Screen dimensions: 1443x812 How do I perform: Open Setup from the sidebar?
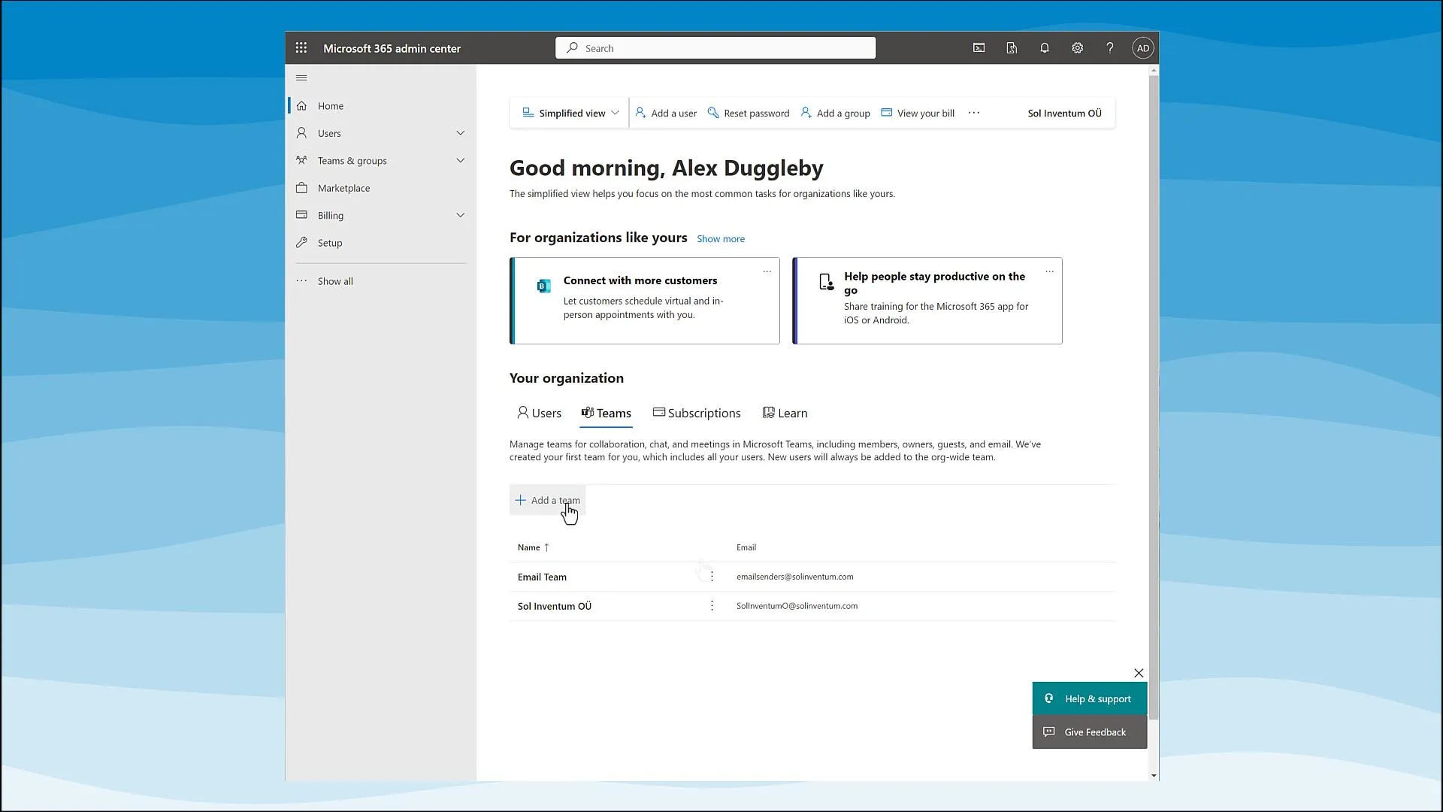[x=328, y=242]
